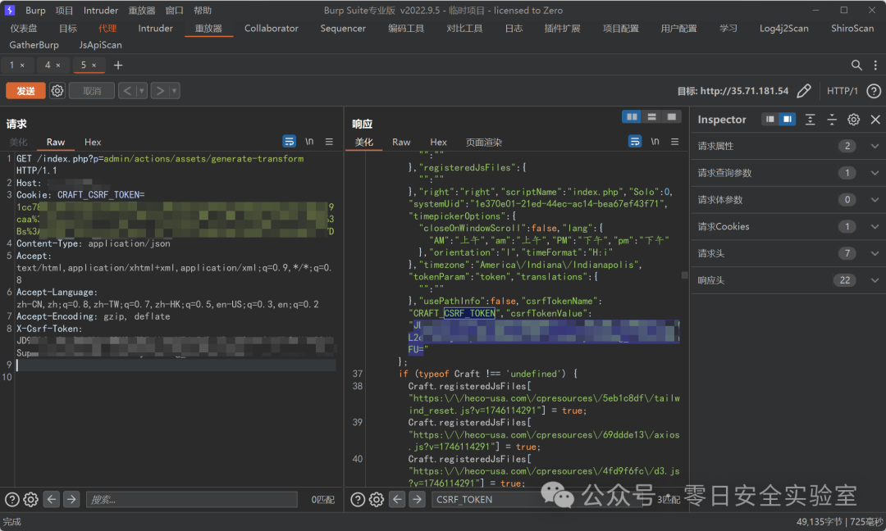This screenshot has width=886, height=531.
Task: Open Inspector settings gear
Action: (x=853, y=120)
